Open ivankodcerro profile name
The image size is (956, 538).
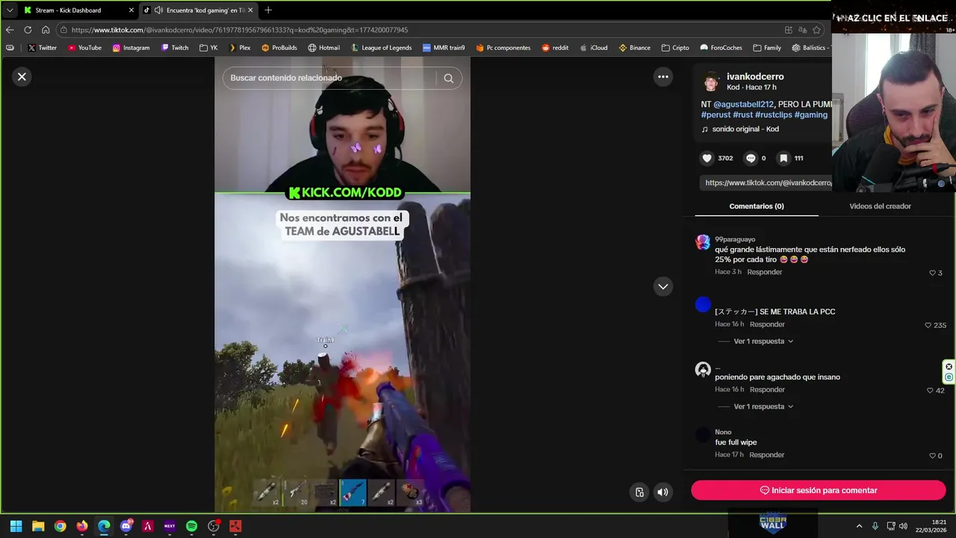[x=755, y=76]
